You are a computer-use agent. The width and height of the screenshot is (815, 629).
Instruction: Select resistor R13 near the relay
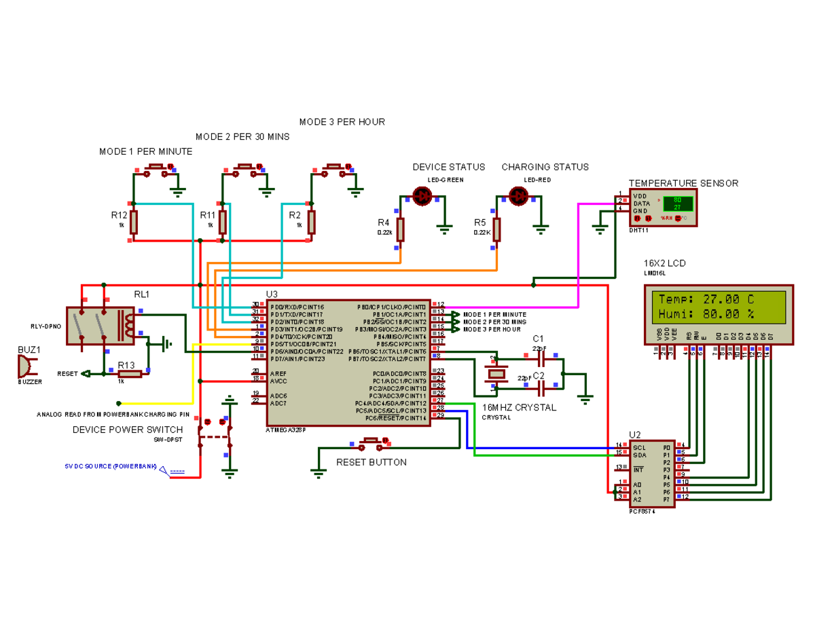click(x=128, y=373)
